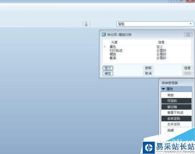This screenshot has height=154, width=195.
Task: Select the 扫引轨迹 element row
Action: [147, 51]
